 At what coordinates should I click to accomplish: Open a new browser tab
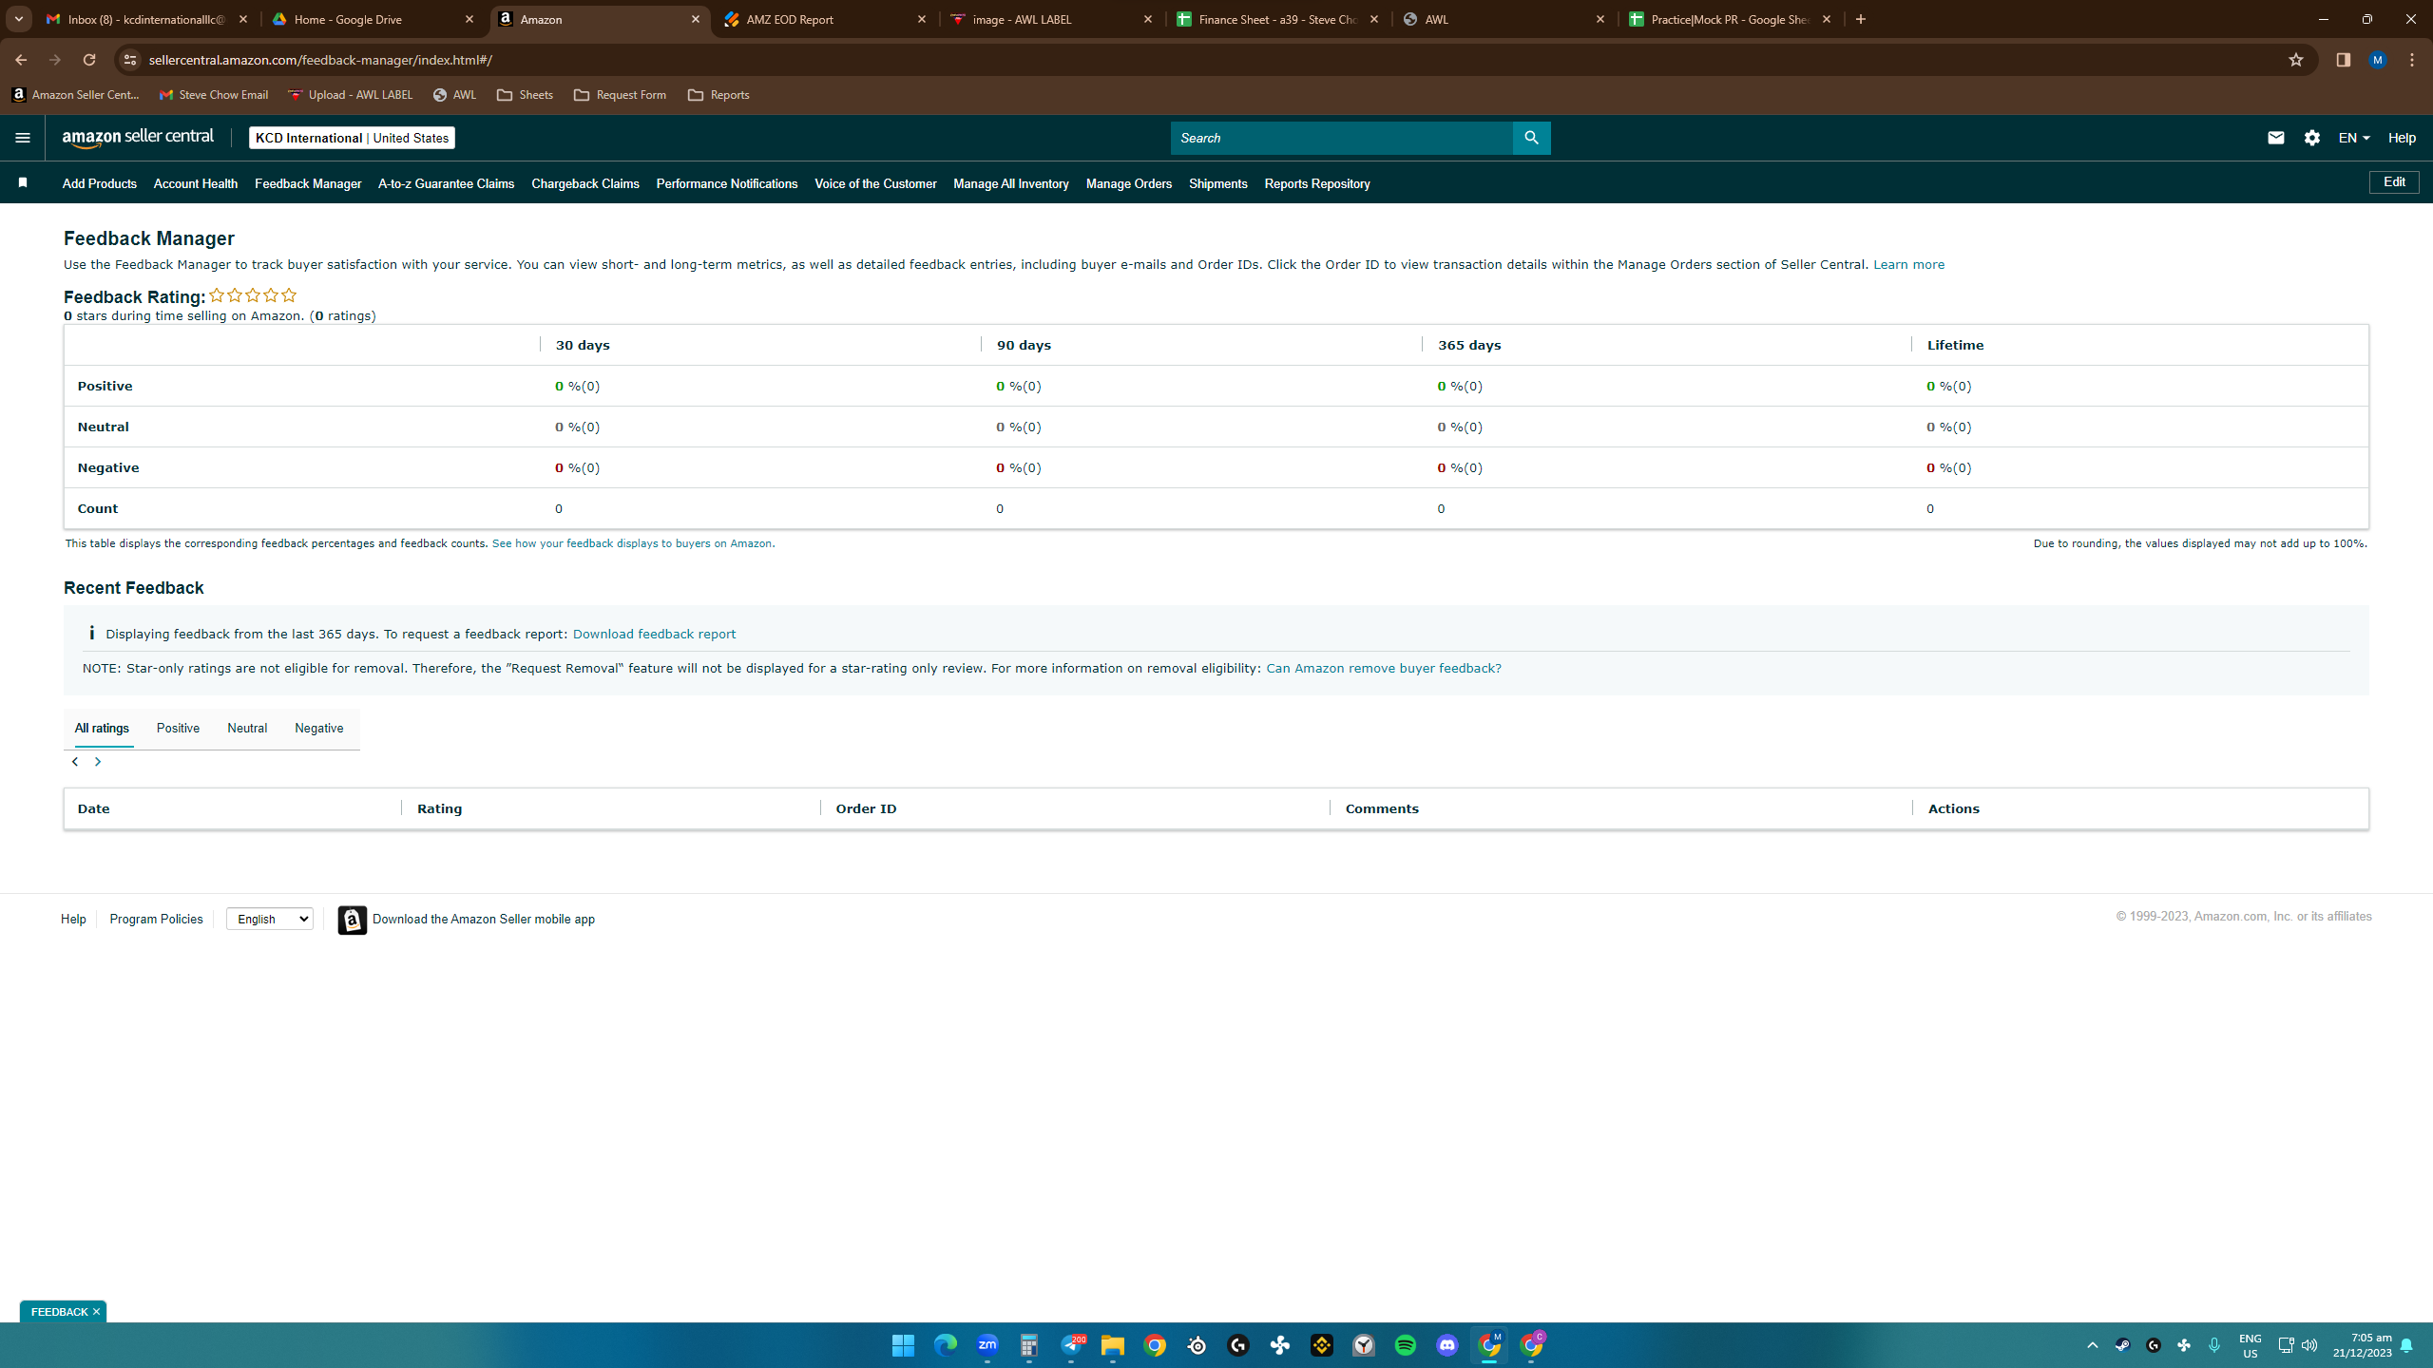click(1861, 19)
